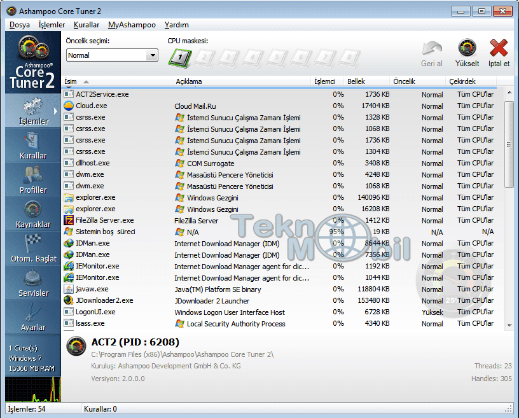Click the Handles: 305 value
This screenshot has height=418, width=519.
(x=492, y=379)
